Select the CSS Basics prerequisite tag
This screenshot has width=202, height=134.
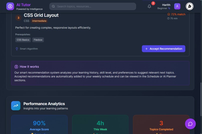[23, 40]
